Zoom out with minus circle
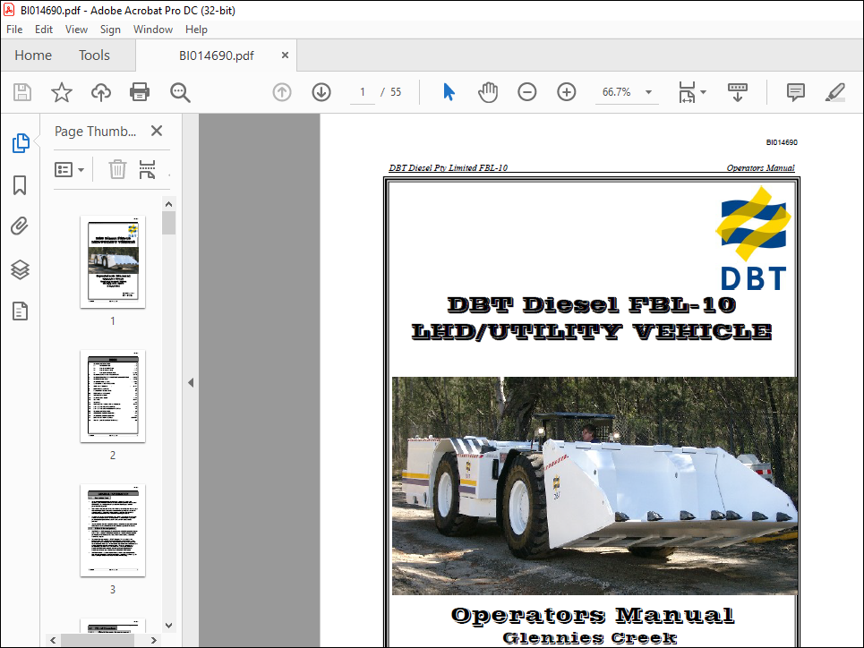The image size is (864, 648). (526, 92)
